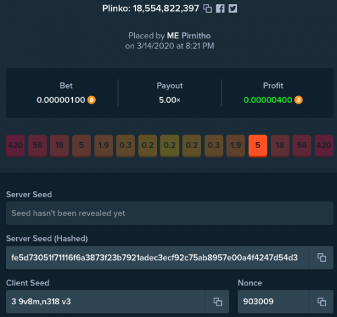Share bet on Twitter
Screen dimensions: 337x317
tap(233, 9)
